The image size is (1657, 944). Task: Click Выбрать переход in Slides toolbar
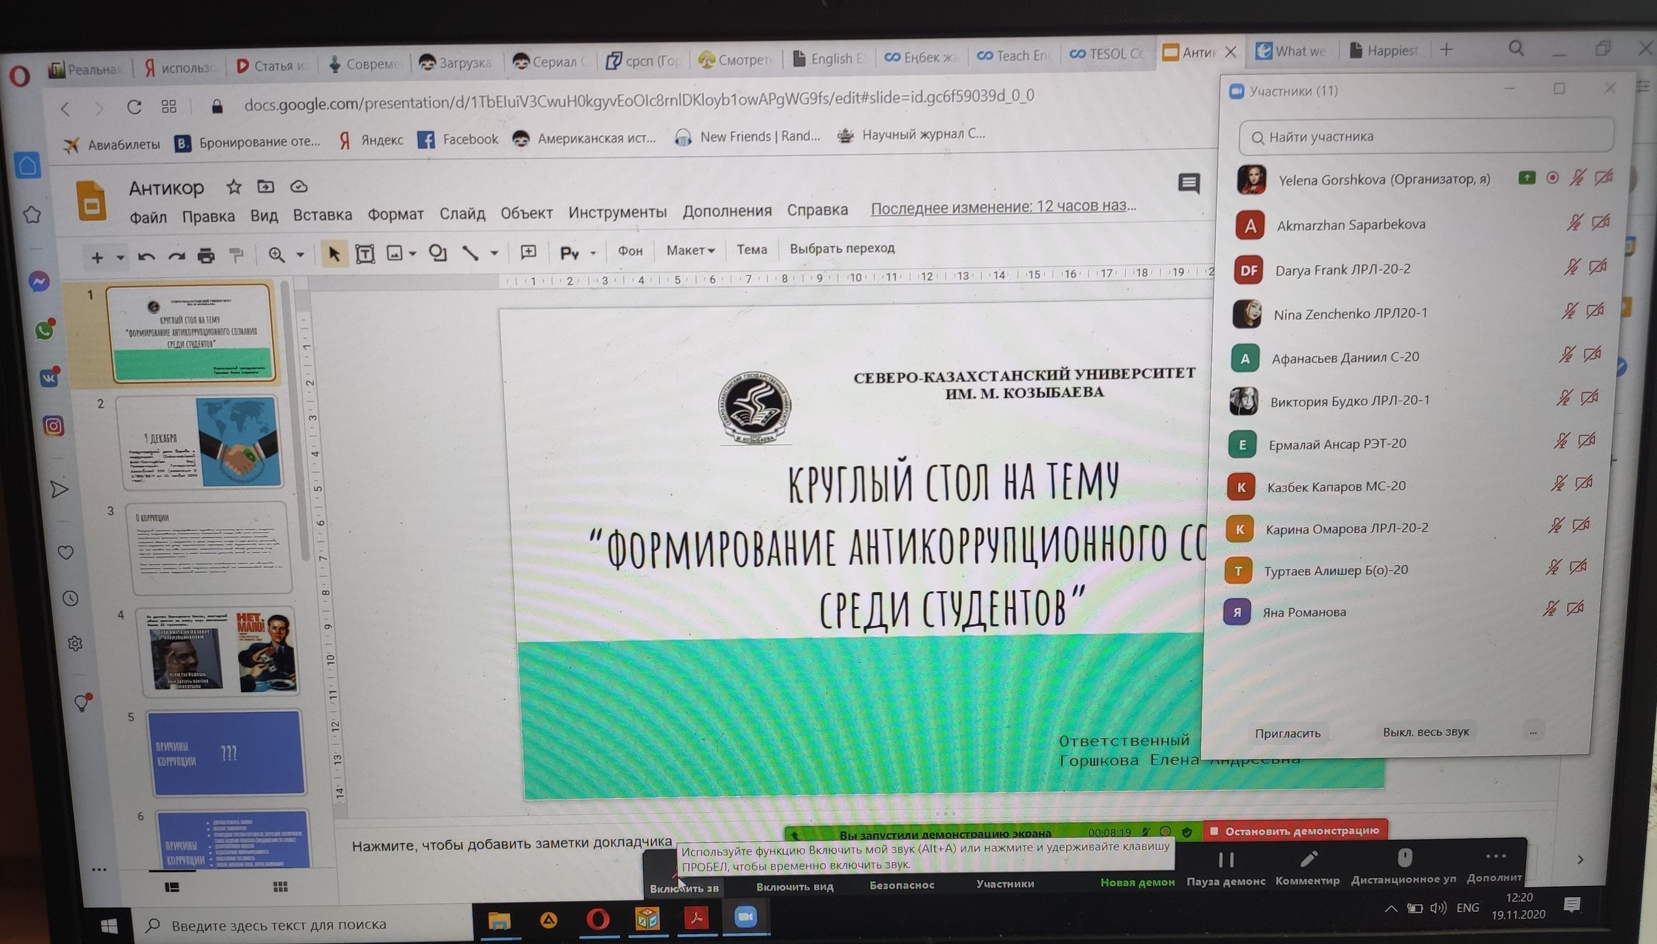pos(842,248)
